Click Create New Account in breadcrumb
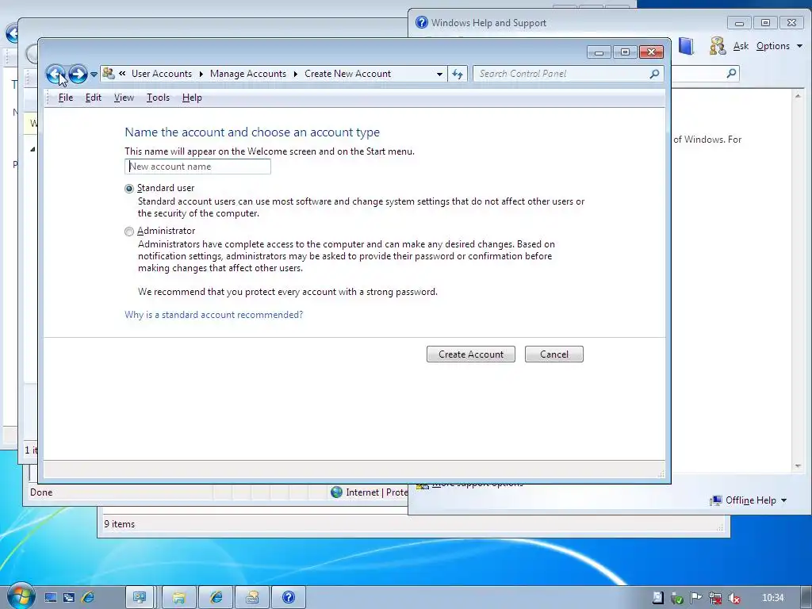The width and height of the screenshot is (812, 609). 347,74
